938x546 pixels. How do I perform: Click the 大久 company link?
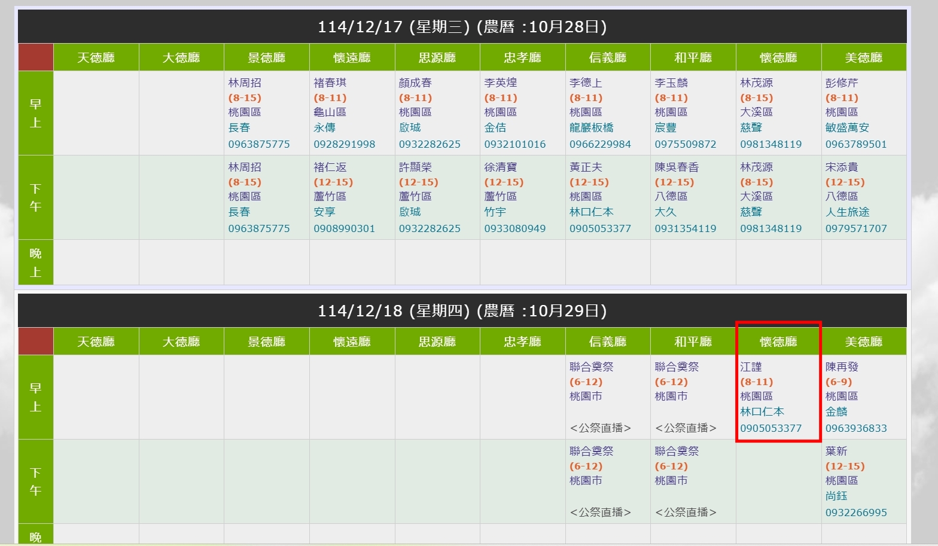[x=665, y=212]
